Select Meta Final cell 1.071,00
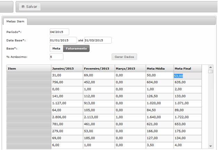 pyautogui.click(x=187, y=103)
